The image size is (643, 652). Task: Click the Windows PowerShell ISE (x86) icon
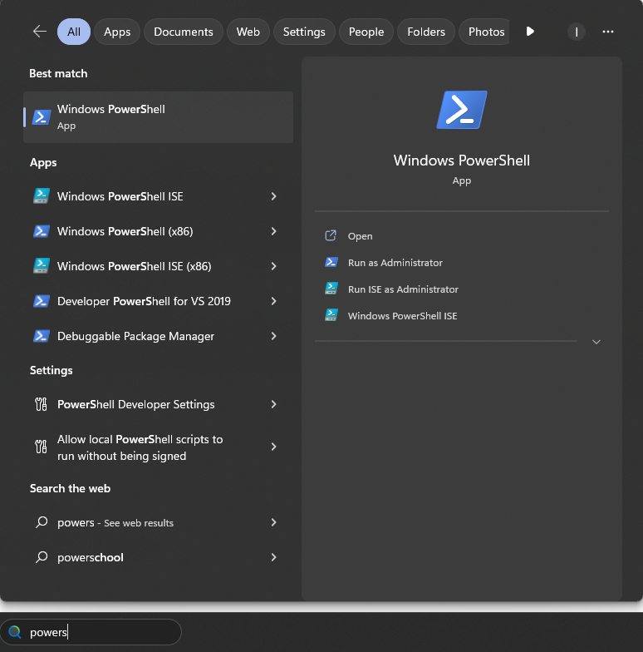42,266
